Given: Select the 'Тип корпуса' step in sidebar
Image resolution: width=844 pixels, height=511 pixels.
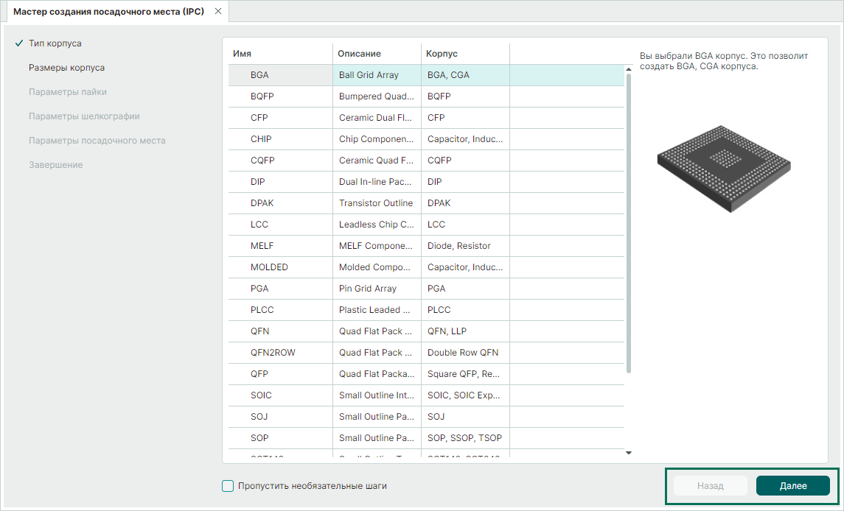Looking at the screenshot, I should click(55, 43).
